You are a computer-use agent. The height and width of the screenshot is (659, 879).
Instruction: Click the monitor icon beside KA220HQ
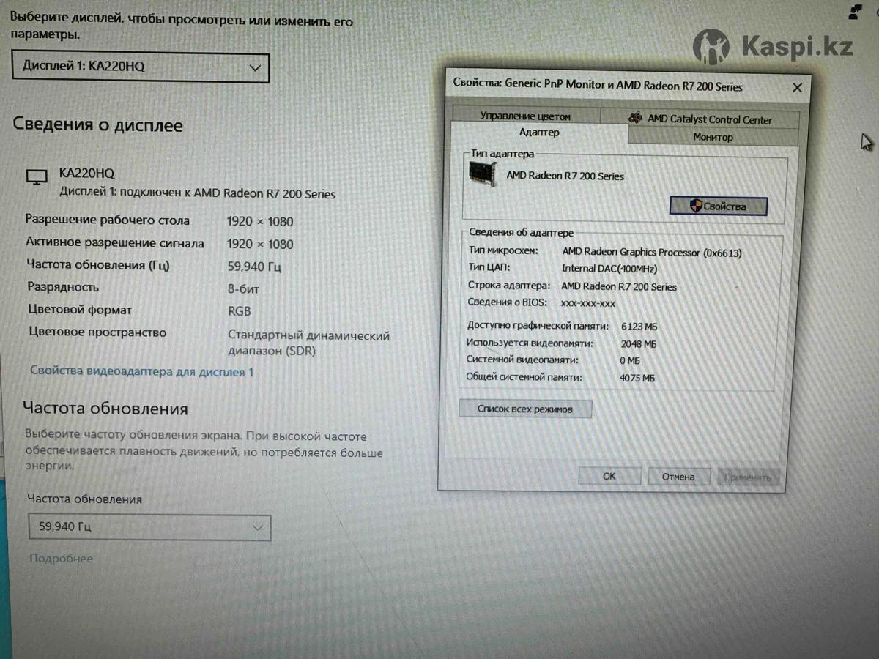point(35,176)
